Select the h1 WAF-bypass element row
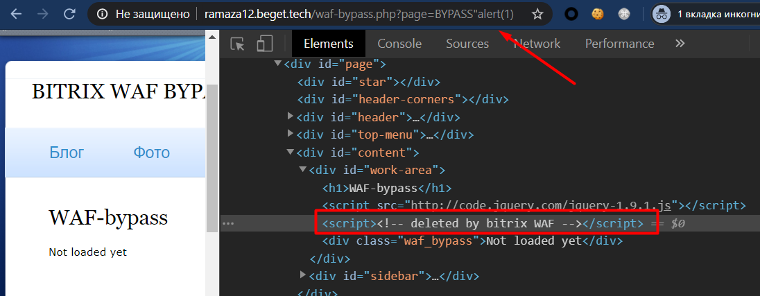 pyautogui.click(x=387, y=188)
